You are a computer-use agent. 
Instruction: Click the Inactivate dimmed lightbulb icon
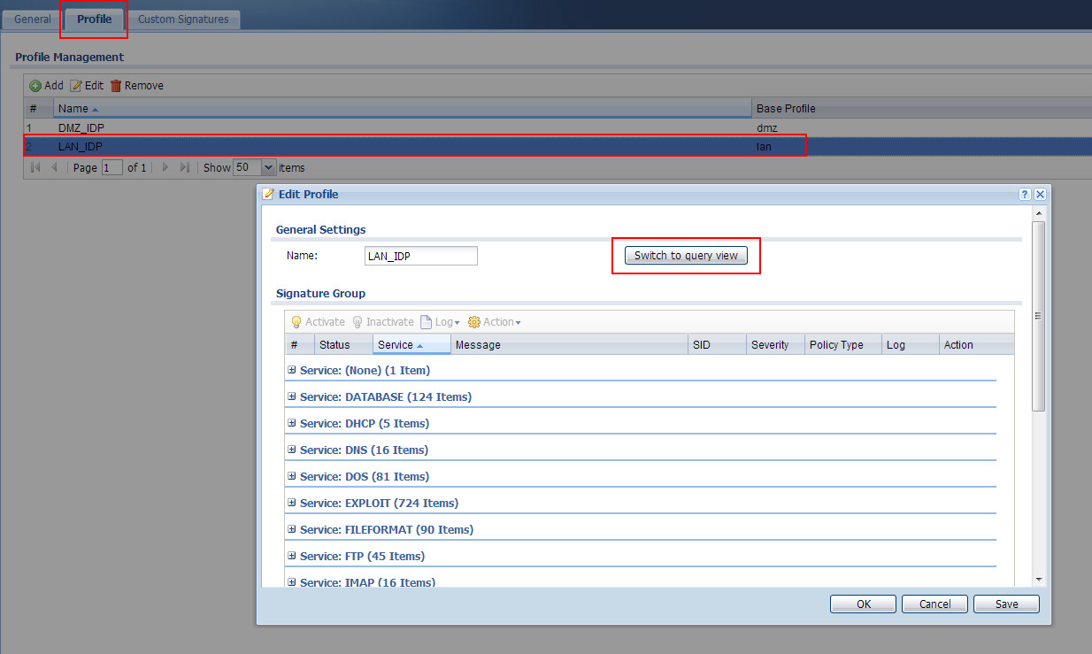(358, 322)
